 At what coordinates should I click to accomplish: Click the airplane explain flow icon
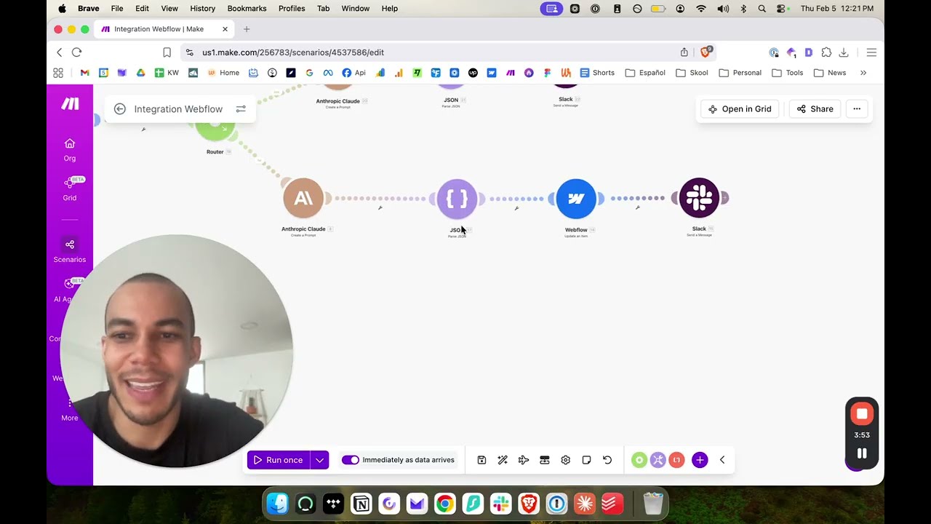[x=524, y=460]
